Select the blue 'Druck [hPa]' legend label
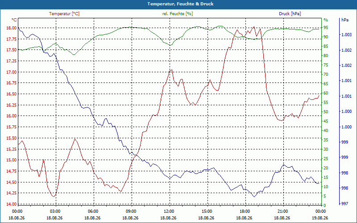Image resolution: width=357 pixels, height=223 pixels. [290, 14]
